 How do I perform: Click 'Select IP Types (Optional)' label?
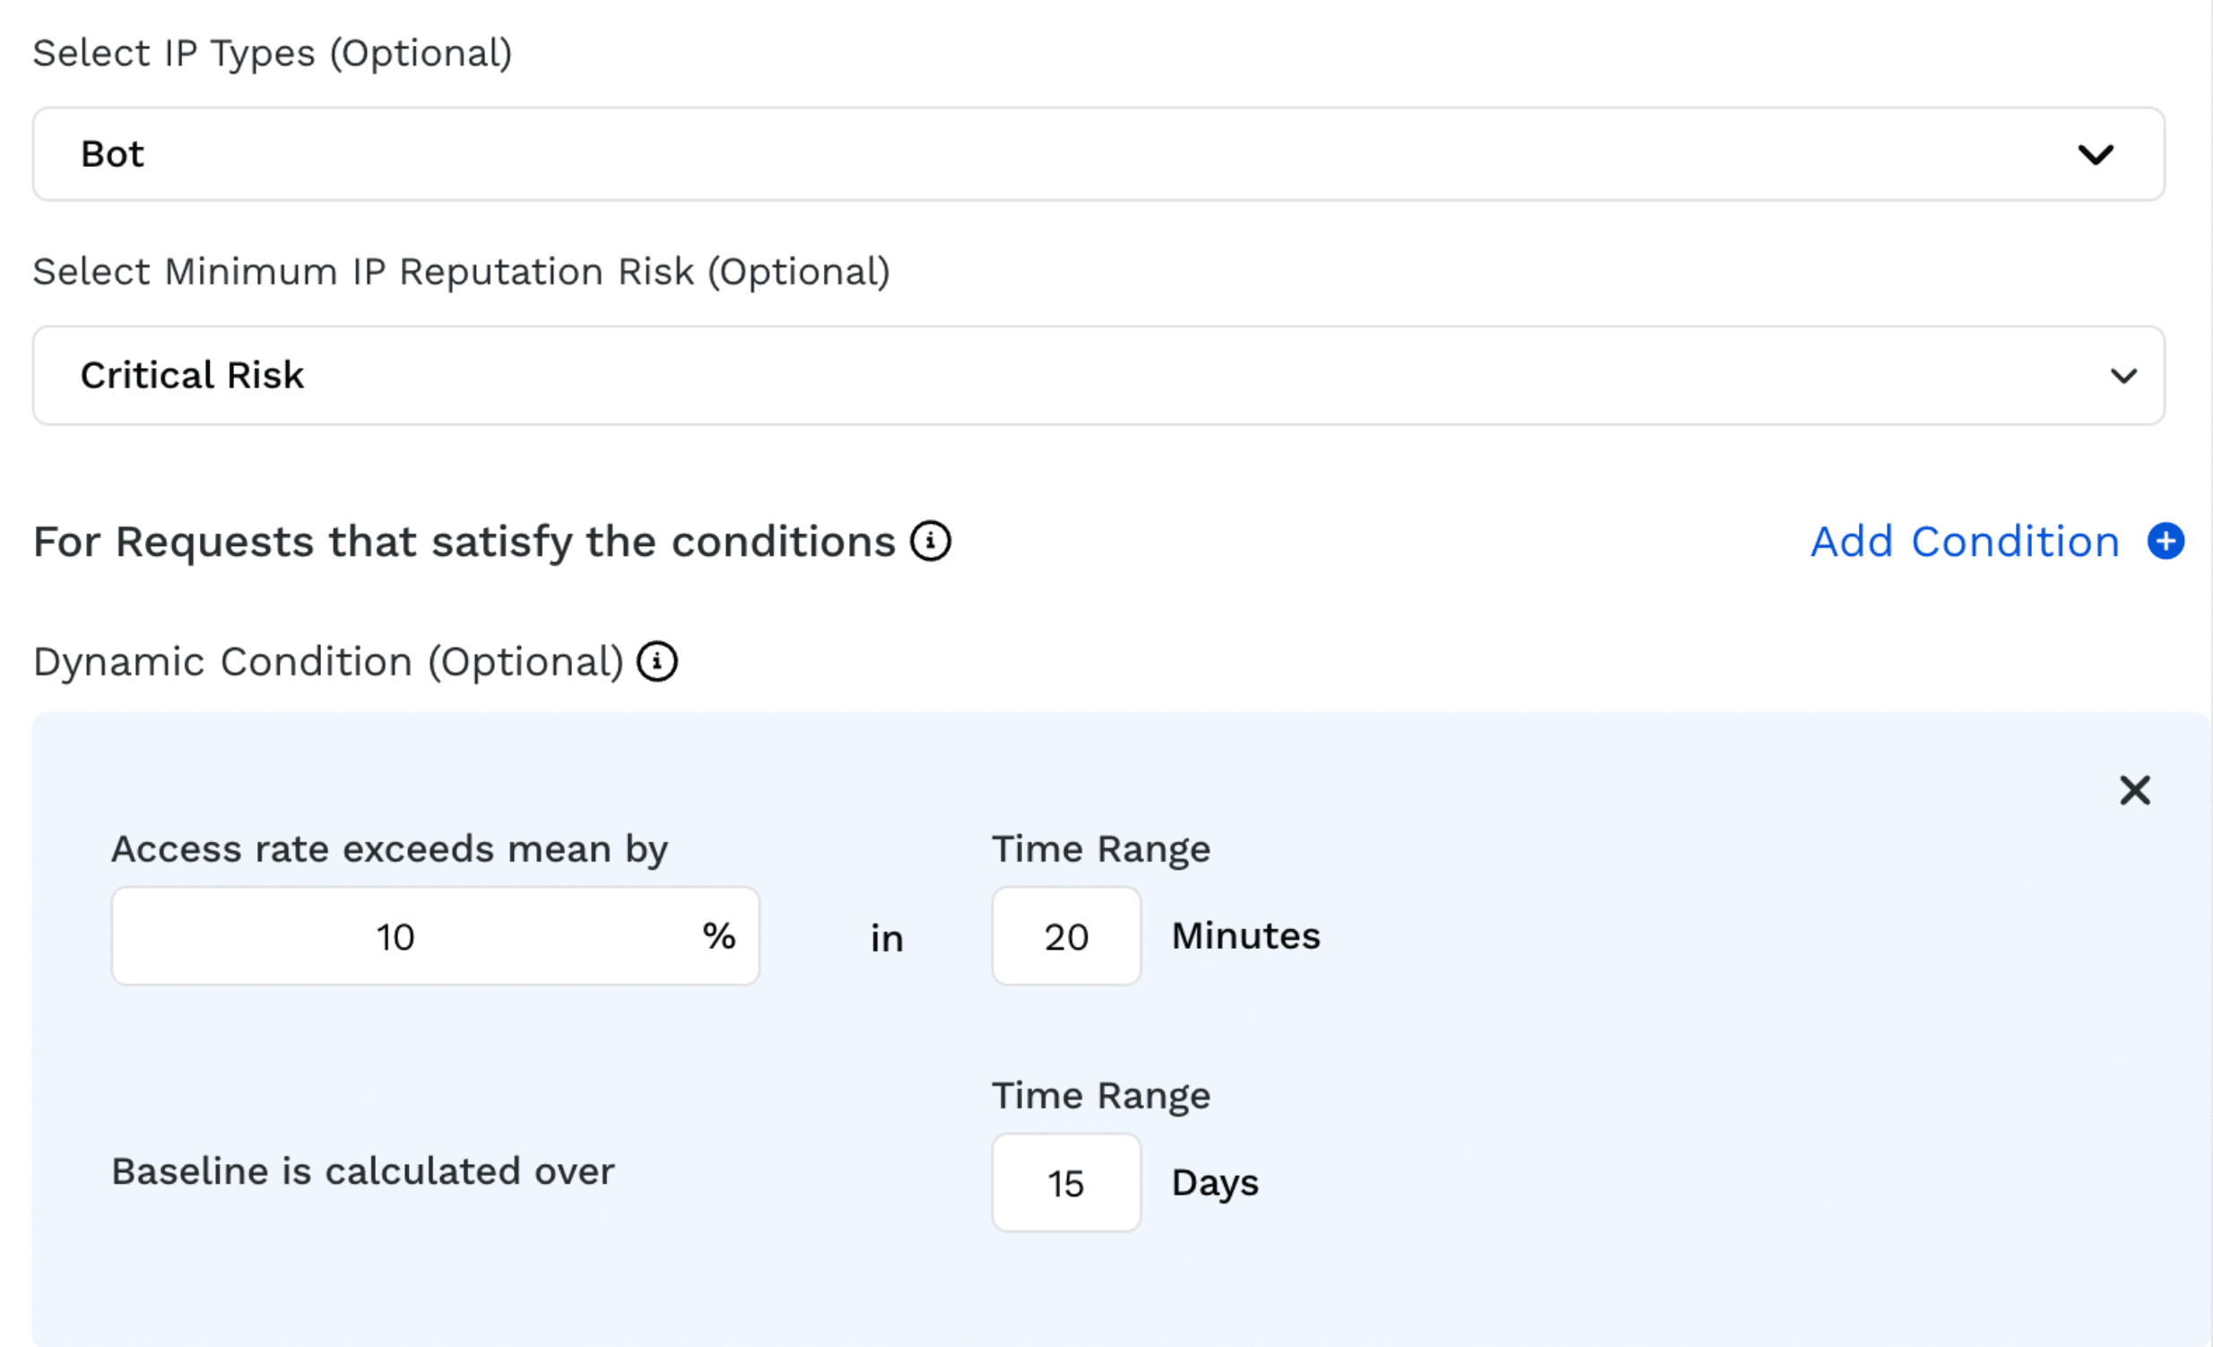pos(272,53)
